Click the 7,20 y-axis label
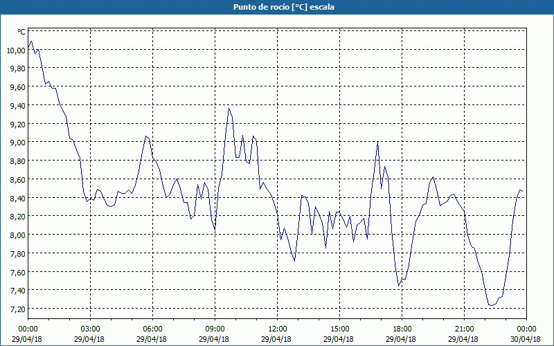 tap(18, 309)
